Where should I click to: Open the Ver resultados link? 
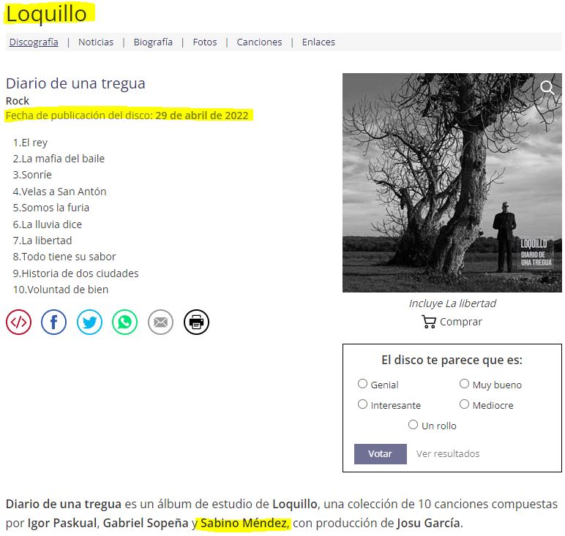pyautogui.click(x=448, y=453)
